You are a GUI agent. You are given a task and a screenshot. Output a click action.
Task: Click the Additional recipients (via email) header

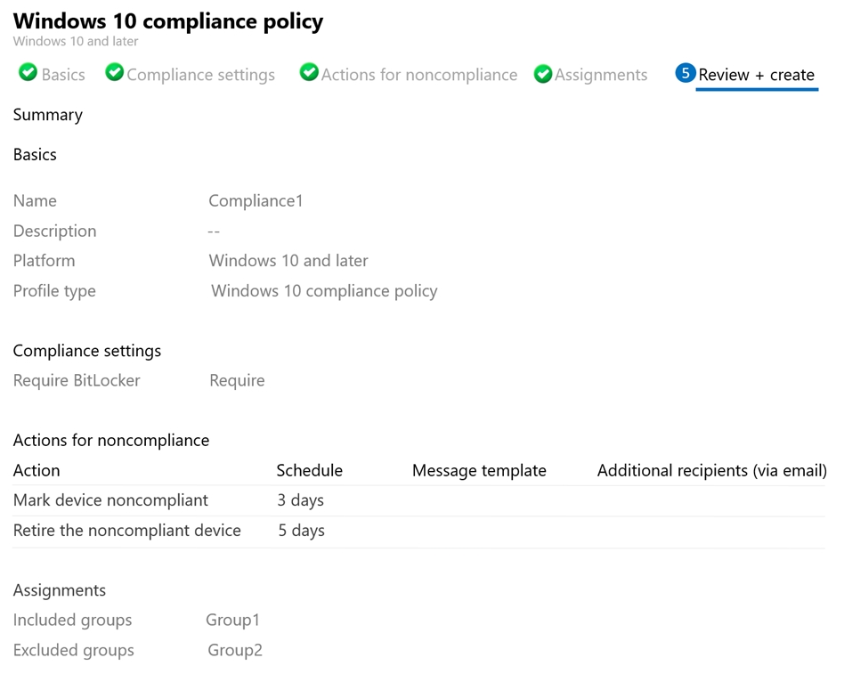tap(711, 470)
